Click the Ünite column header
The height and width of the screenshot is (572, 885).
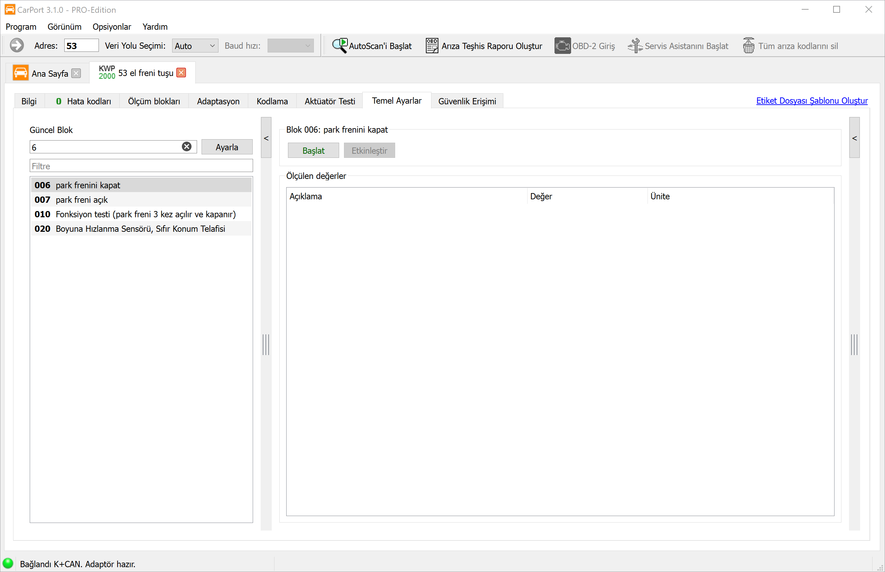point(741,196)
